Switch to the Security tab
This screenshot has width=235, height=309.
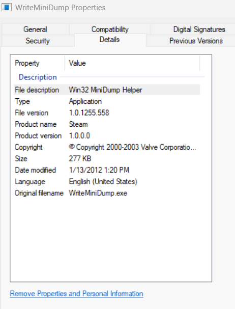coord(38,41)
